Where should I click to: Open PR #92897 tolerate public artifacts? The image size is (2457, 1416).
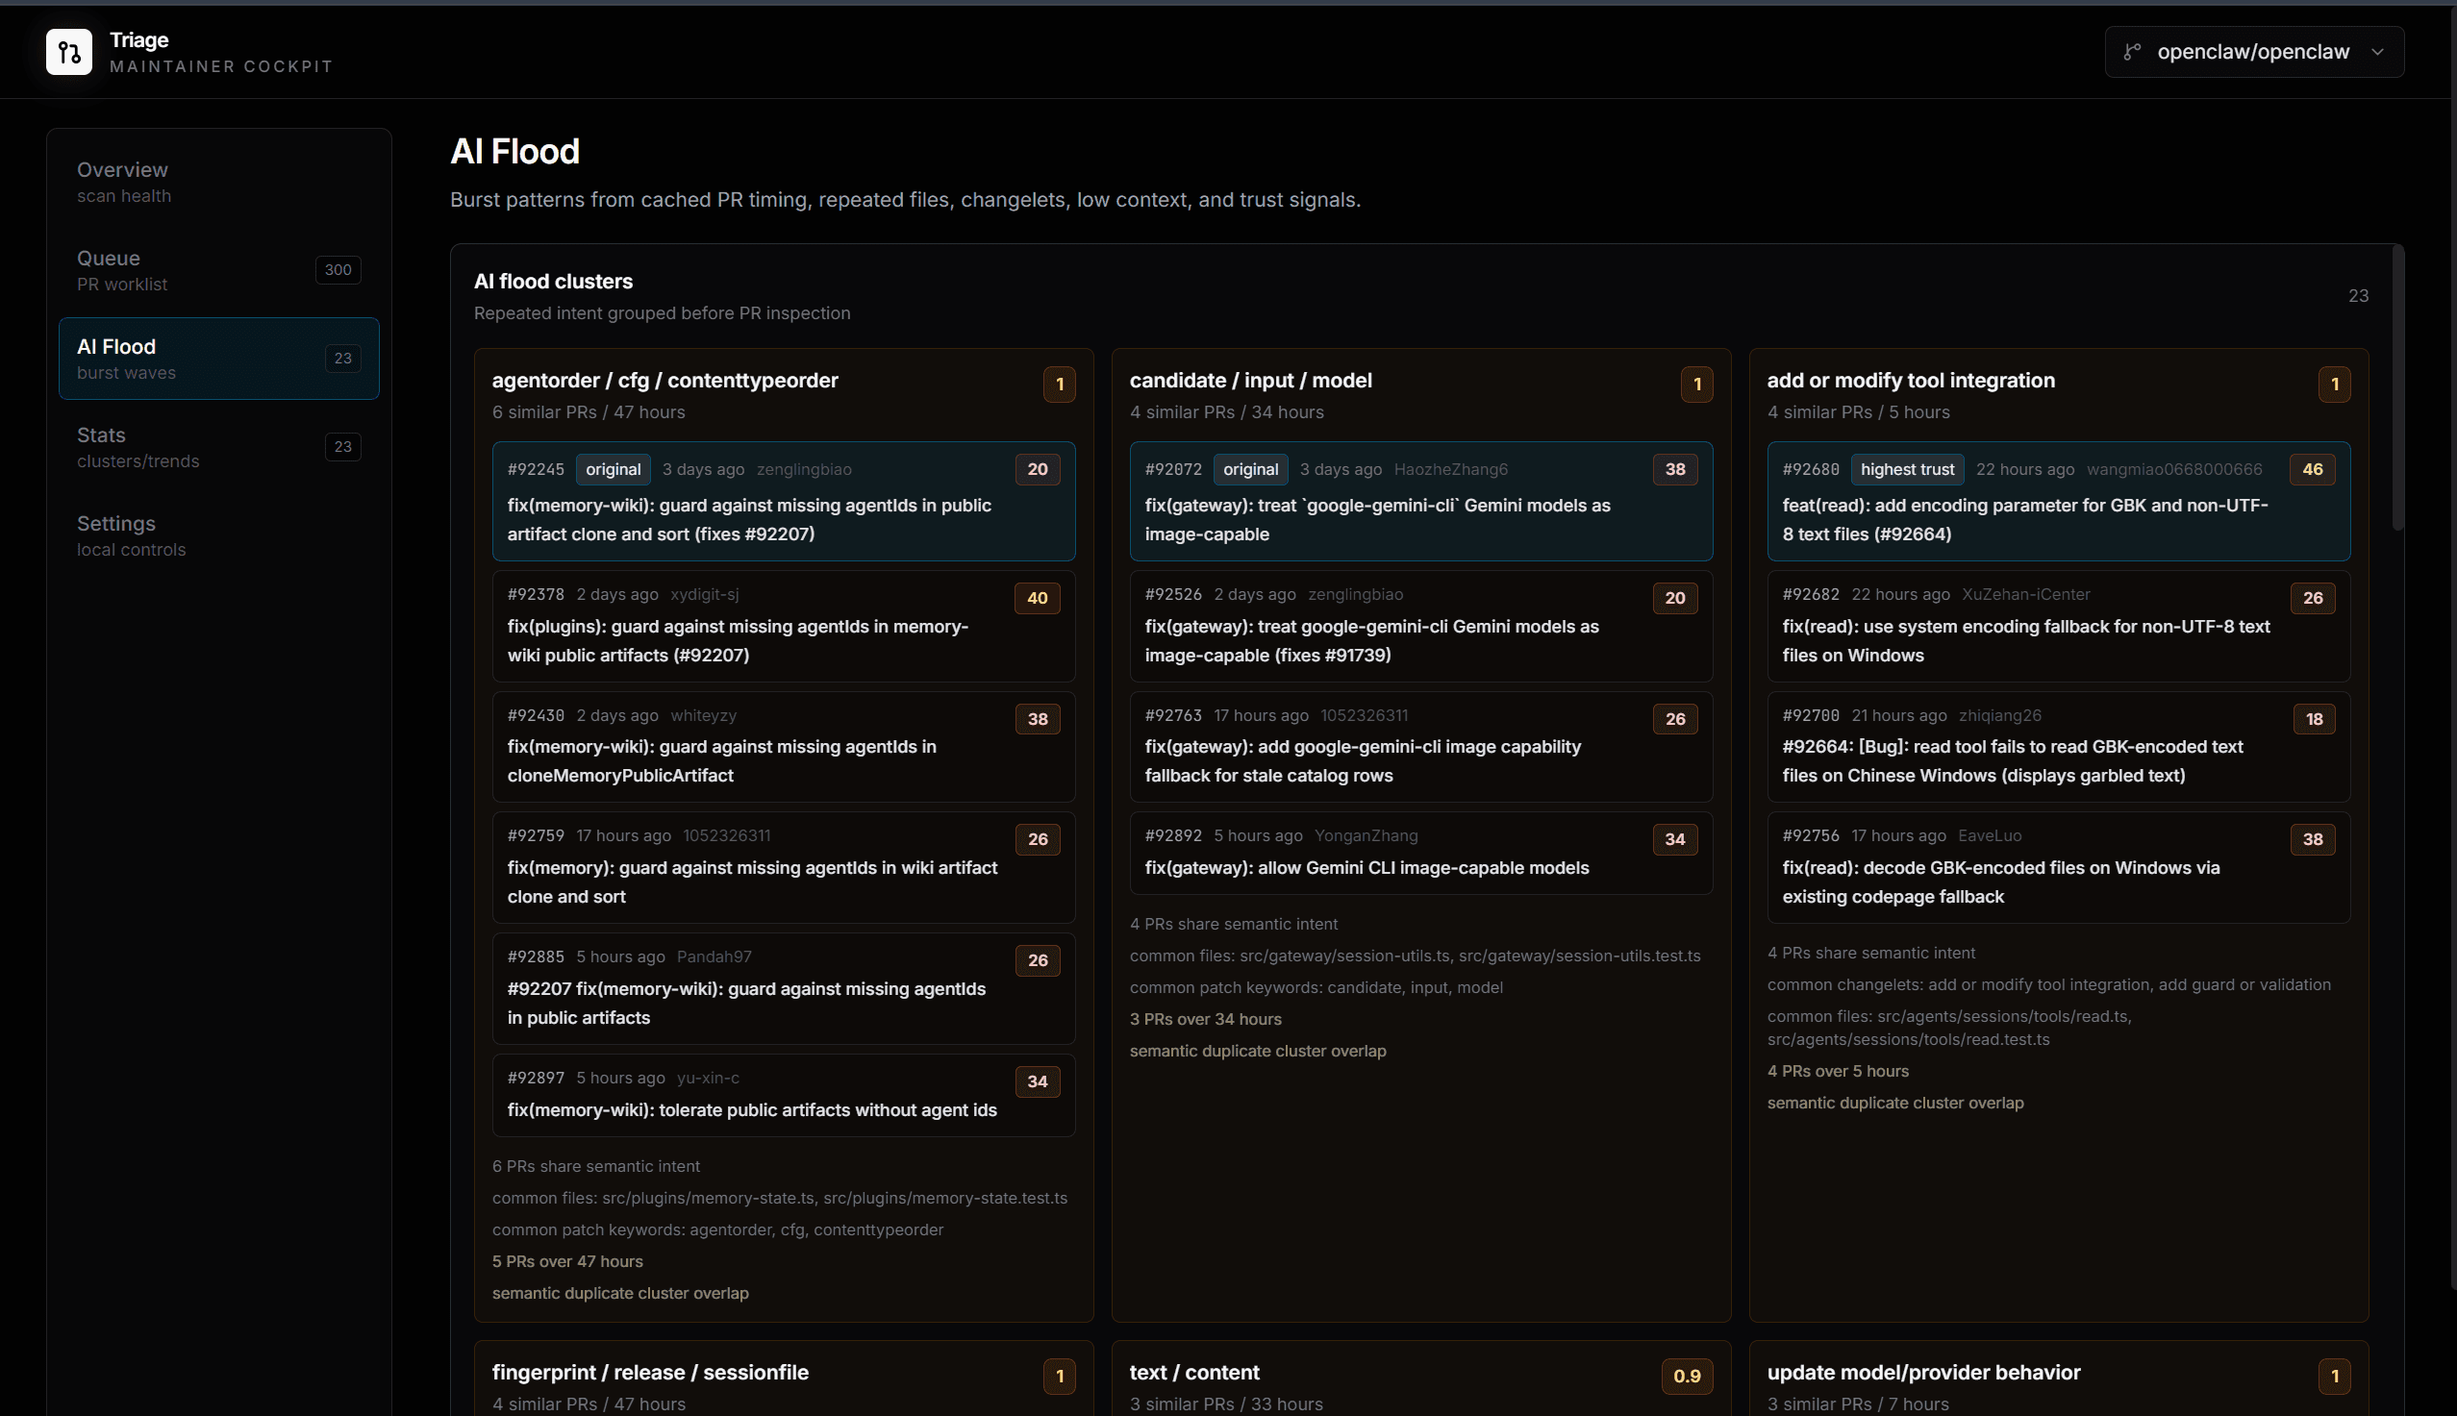click(783, 1096)
